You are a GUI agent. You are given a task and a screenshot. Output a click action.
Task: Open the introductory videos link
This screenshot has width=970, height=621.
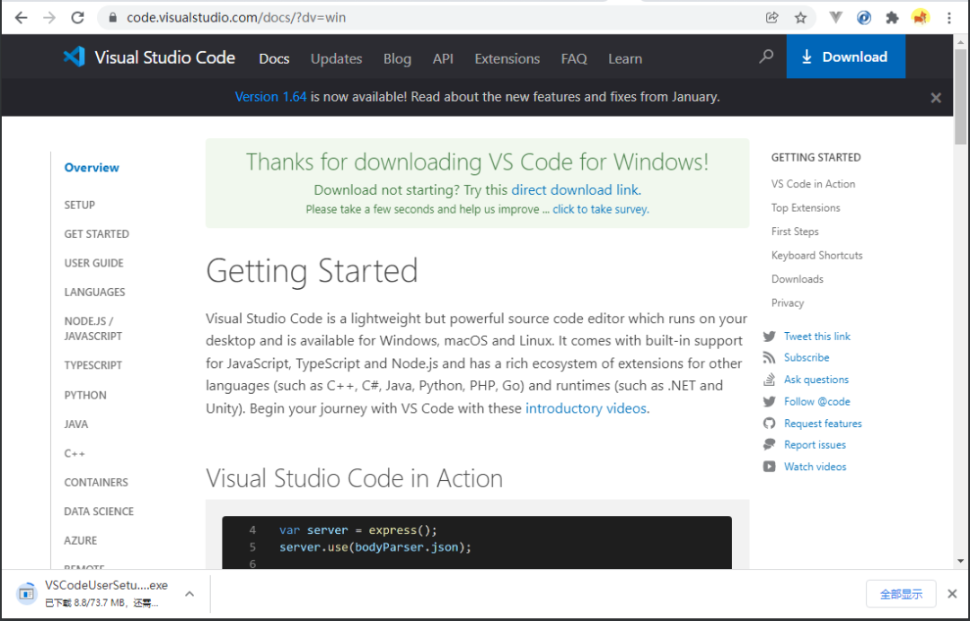click(586, 408)
